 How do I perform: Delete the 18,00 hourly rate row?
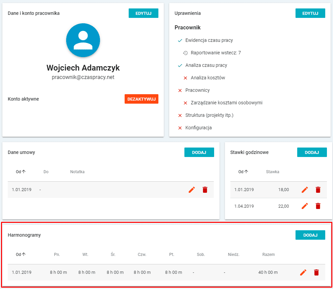pyautogui.click(x=318, y=190)
